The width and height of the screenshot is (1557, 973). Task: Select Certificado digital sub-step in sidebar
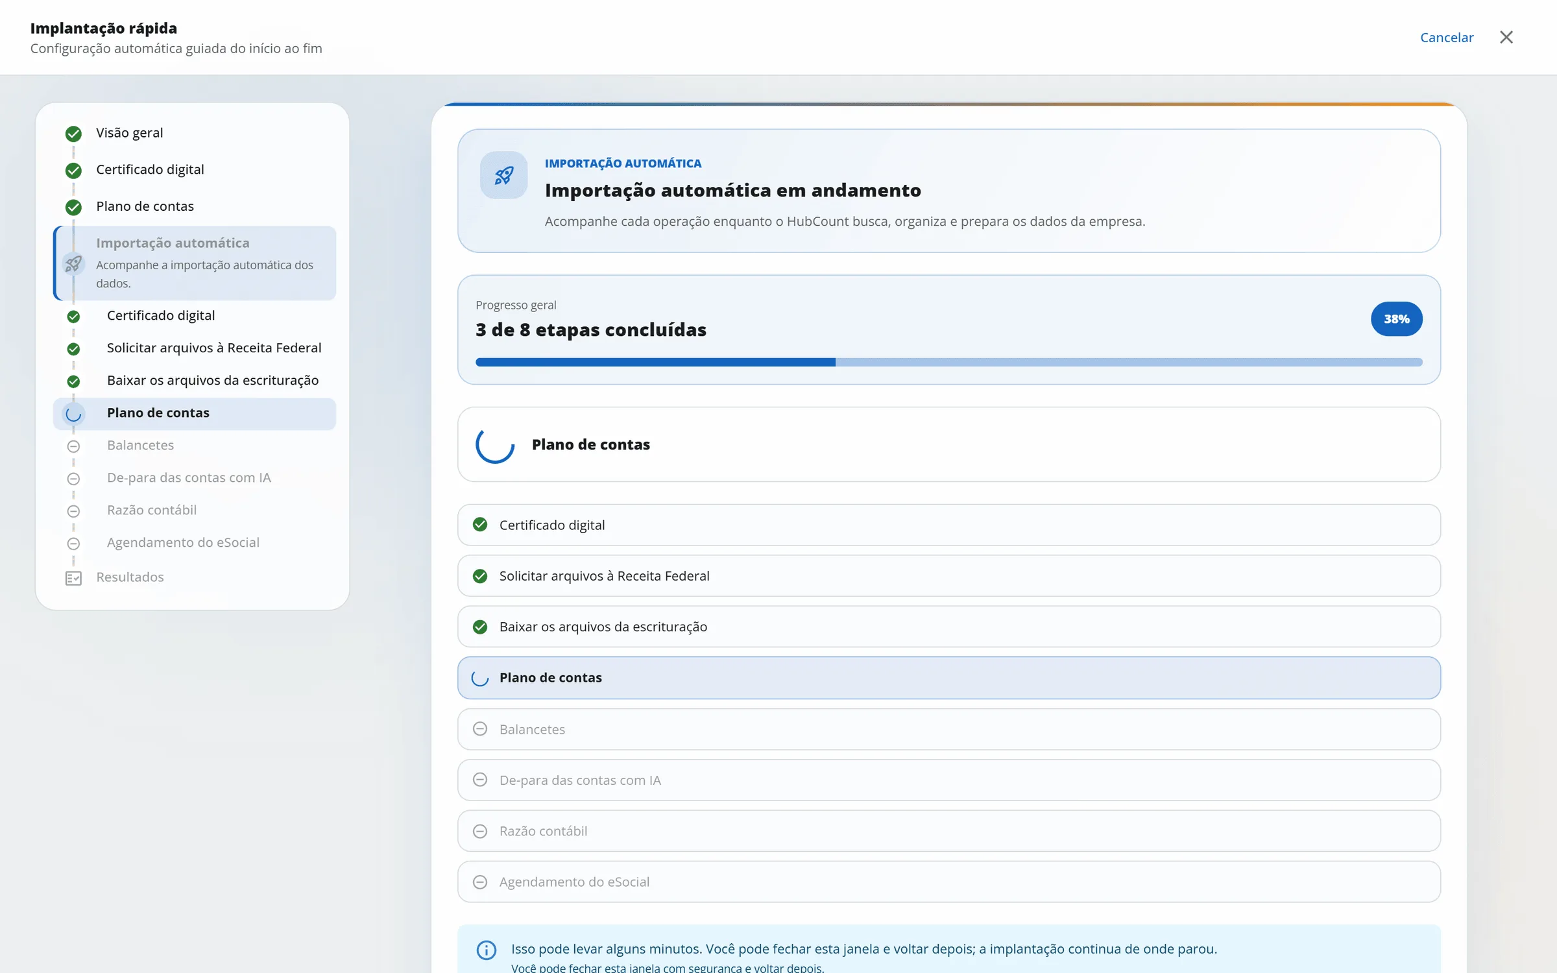[x=160, y=316]
